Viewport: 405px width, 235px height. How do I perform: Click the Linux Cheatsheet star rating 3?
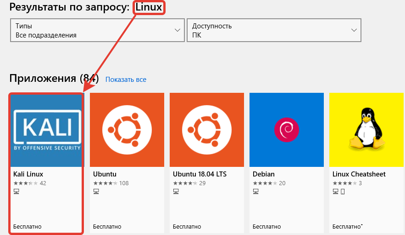click(347, 183)
